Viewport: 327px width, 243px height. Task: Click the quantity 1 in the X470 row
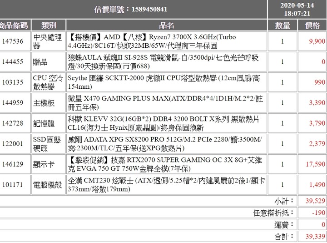click(282, 102)
